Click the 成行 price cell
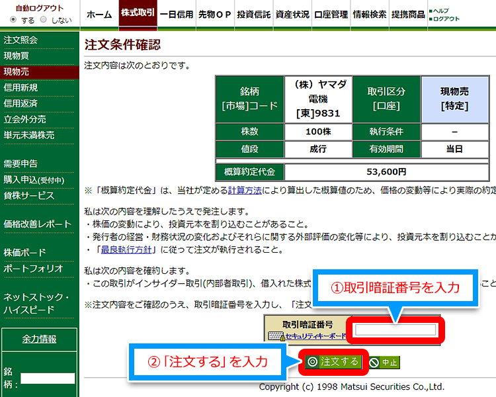The image size is (496, 397). (318, 149)
